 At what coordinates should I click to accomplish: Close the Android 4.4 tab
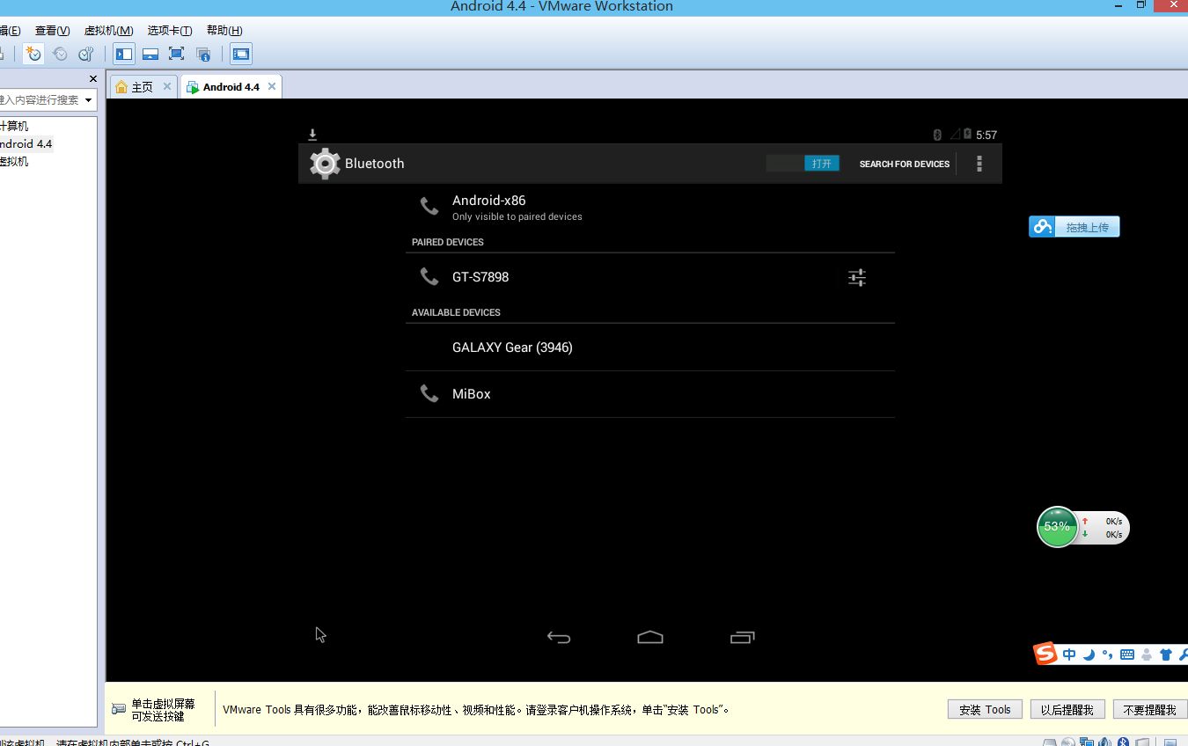[x=272, y=86]
